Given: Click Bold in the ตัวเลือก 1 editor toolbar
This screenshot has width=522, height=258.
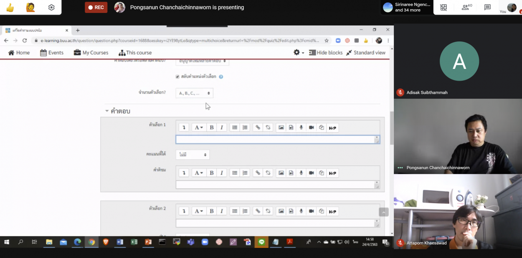Looking at the screenshot, I should pyautogui.click(x=212, y=128).
